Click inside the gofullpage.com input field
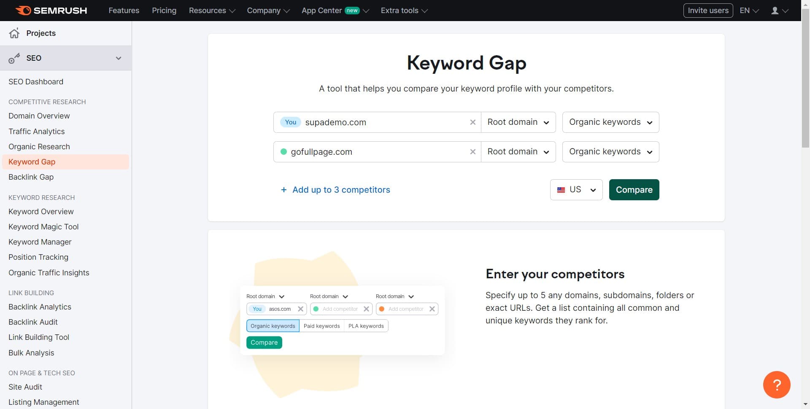The width and height of the screenshot is (810, 409). [380, 151]
